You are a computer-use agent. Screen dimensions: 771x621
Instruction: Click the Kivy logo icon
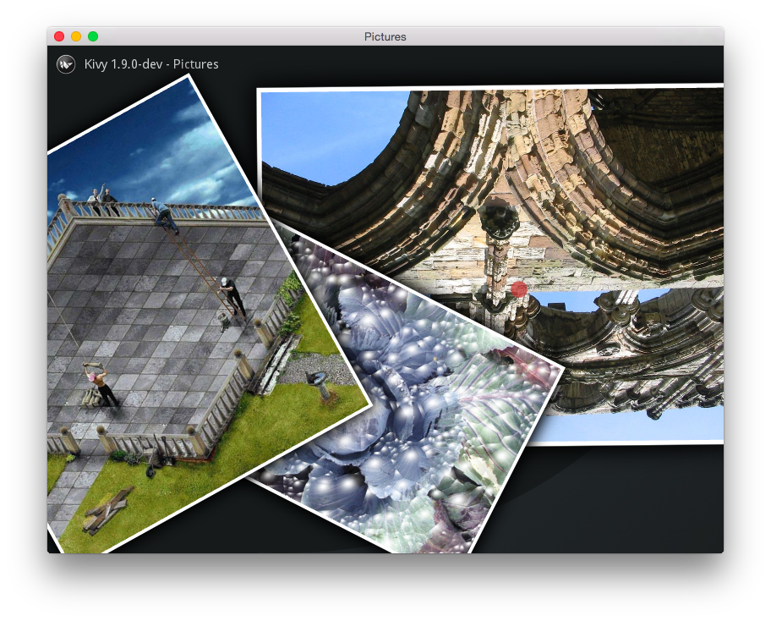pyautogui.click(x=66, y=64)
